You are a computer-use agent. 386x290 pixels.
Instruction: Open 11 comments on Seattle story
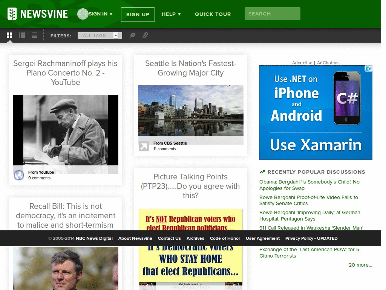point(165,149)
